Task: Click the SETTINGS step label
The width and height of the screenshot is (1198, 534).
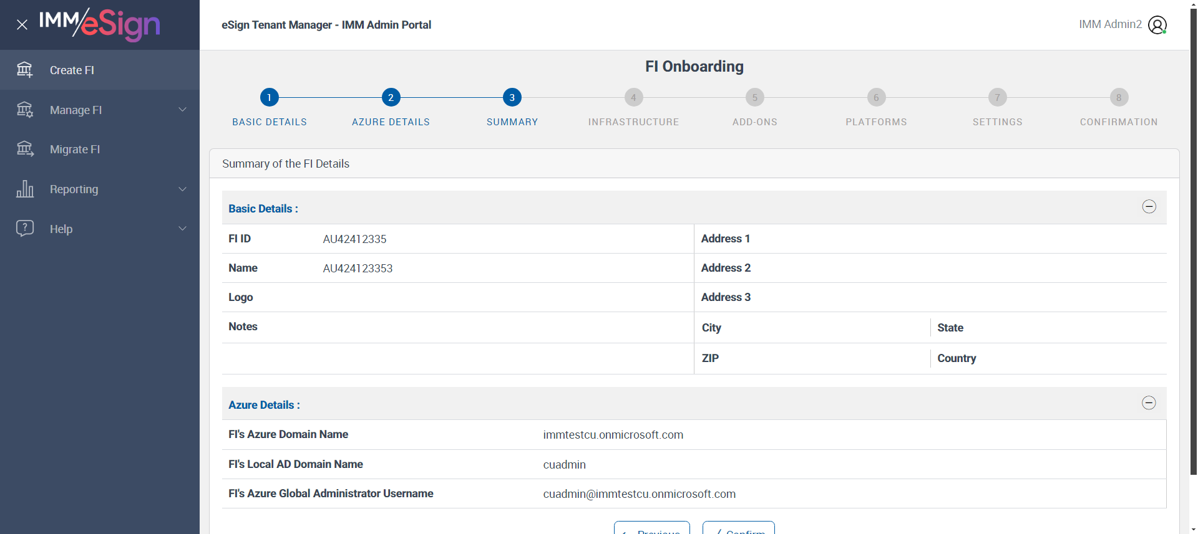Action: coord(998,122)
